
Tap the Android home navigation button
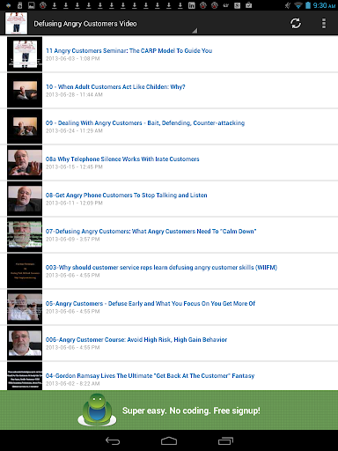pyautogui.click(x=169, y=440)
